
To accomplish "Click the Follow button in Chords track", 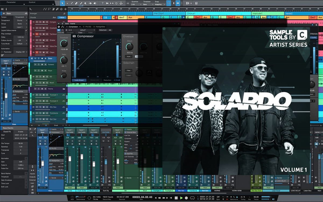I will (x=62, y=18).
